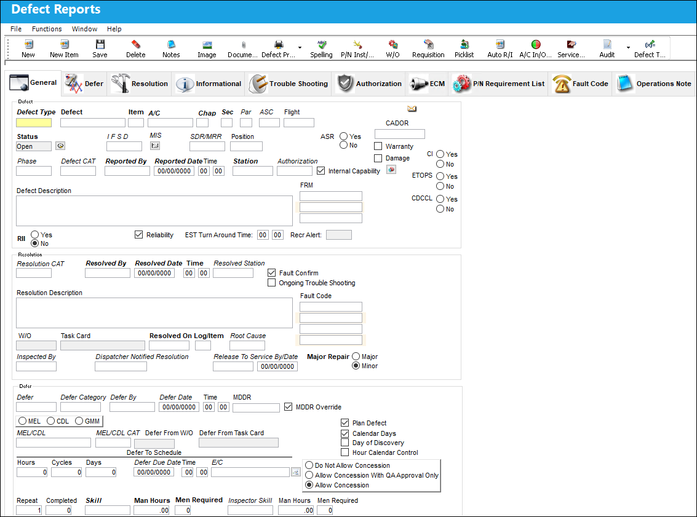This screenshot has width=697, height=517.
Task: Click the Auto R/I toolbar icon
Action: pyautogui.click(x=500, y=44)
